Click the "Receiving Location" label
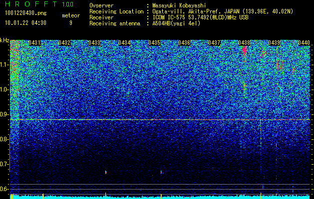Image resolution: width=314 pixels, height=199 pixels. click(116, 11)
